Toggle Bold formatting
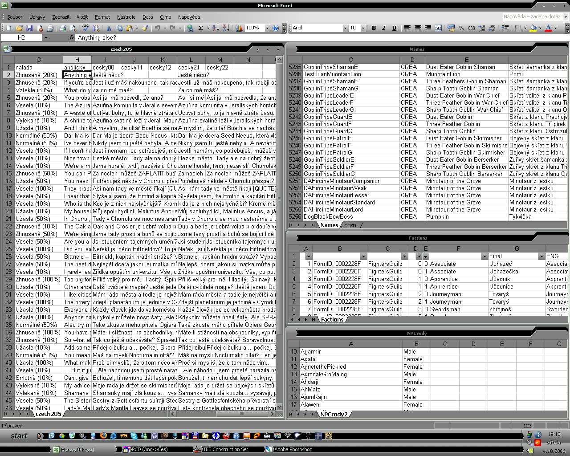This screenshot has width=570, height=456. [x=374, y=28]
